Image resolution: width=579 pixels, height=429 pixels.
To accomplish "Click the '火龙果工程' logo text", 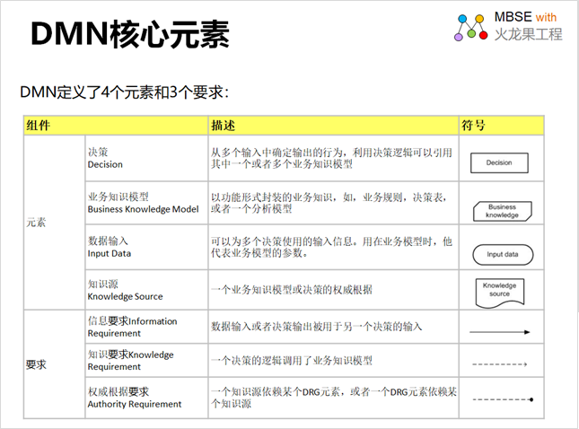I will pyautogui.click(x=528, y=34).
